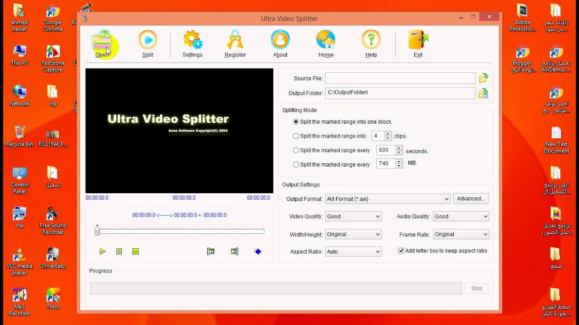Open Google Chrome desktop shortcut
Screen dimensions: 579x325
coord(53,19)
